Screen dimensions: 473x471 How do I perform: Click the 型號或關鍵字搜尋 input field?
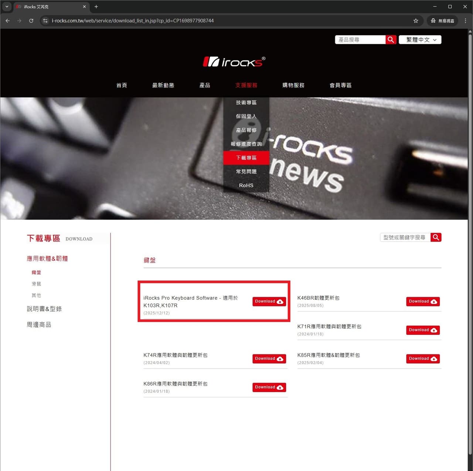(x=405, y=237)
